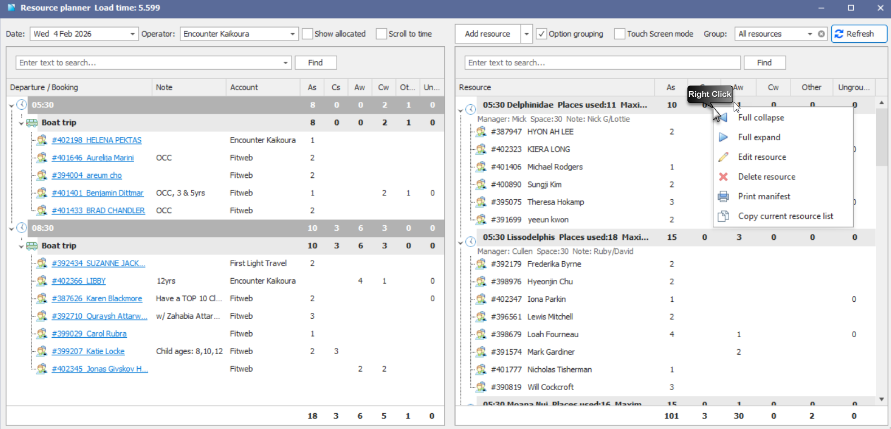
Task: Collapse the 05:30 Boat trip node
Action: [21, 123]
